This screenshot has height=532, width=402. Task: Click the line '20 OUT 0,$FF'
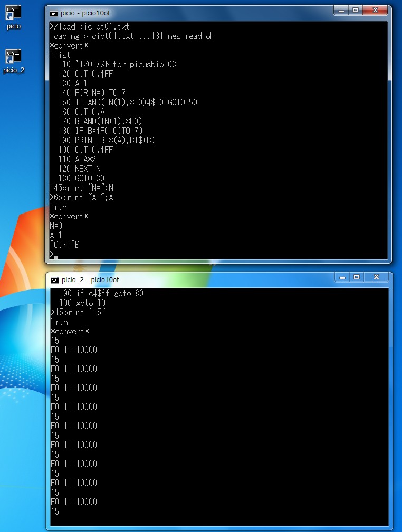pyautogui.click(x=87, y=74)
